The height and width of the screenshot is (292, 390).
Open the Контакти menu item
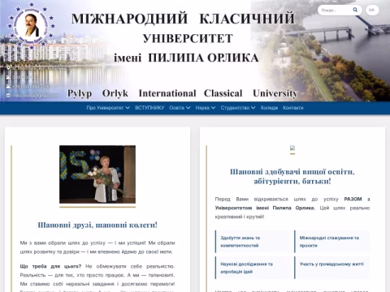click(293, 108)
